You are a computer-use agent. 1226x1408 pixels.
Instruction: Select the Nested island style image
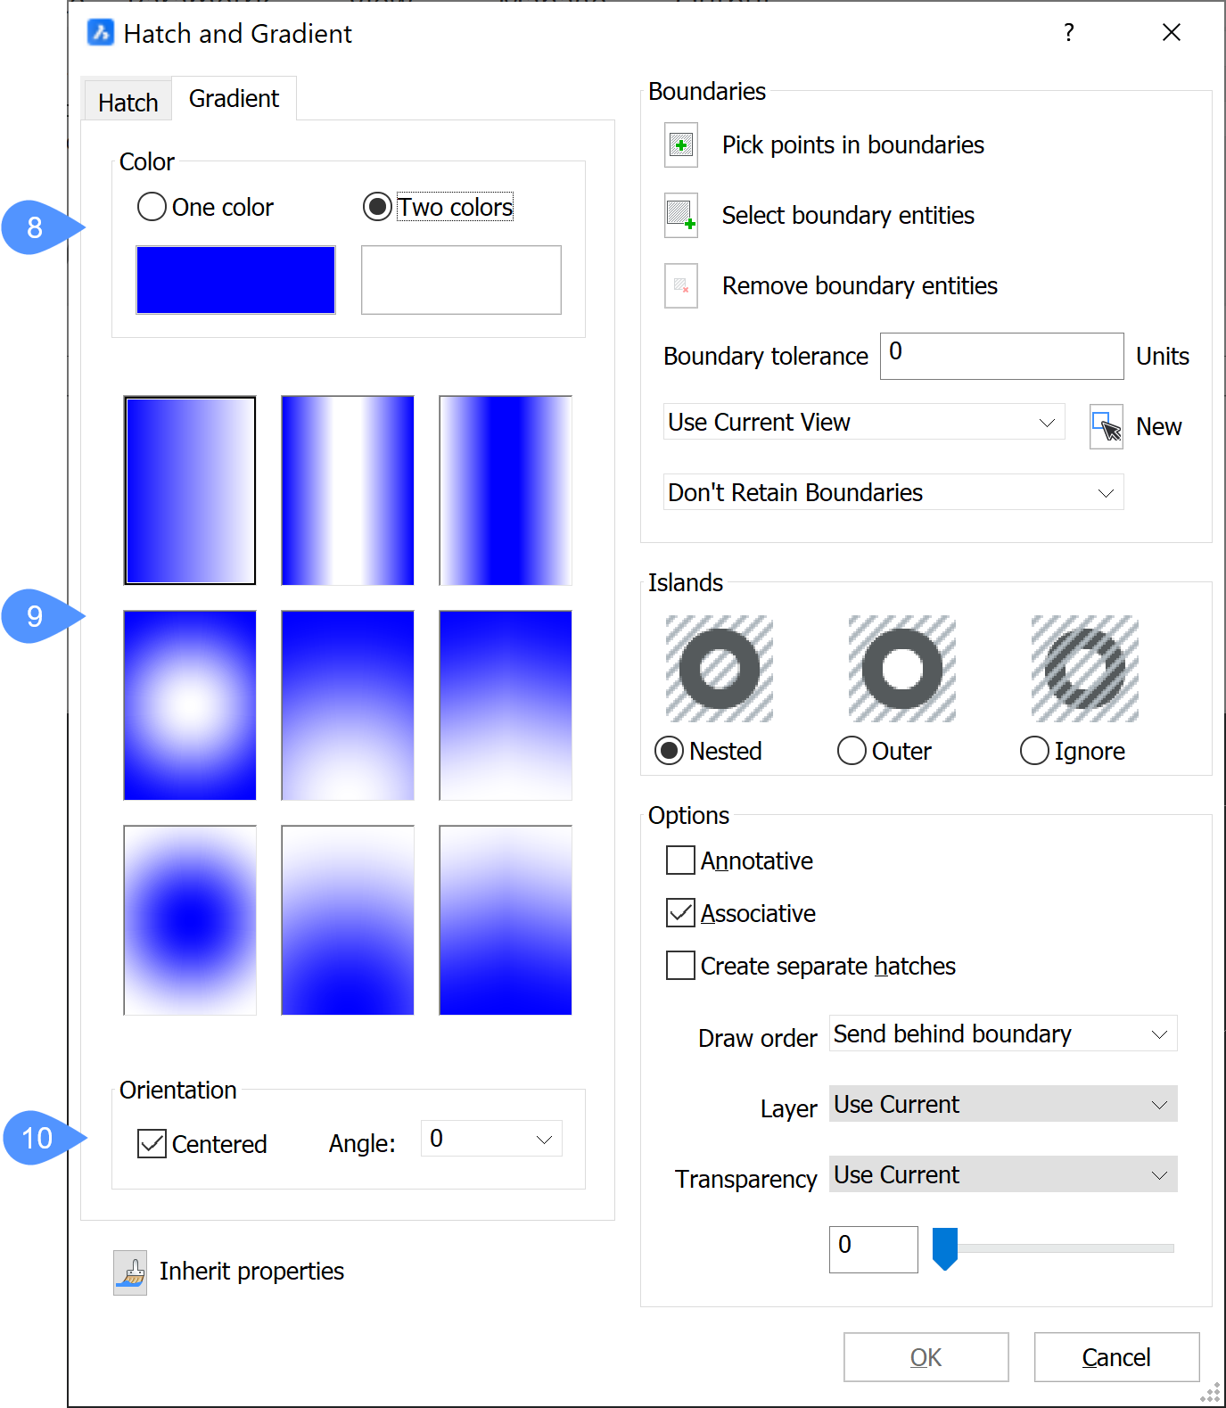coord(719,669)
